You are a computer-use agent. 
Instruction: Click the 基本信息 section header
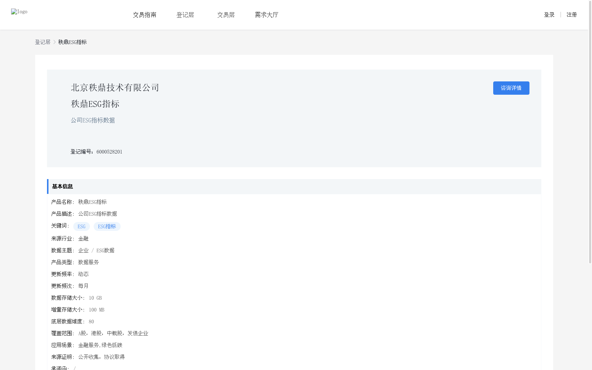[x=294, y=186]
